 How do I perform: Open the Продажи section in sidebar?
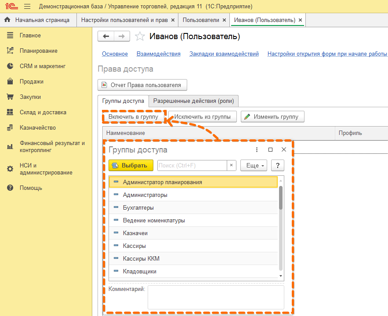coord(31,81)
